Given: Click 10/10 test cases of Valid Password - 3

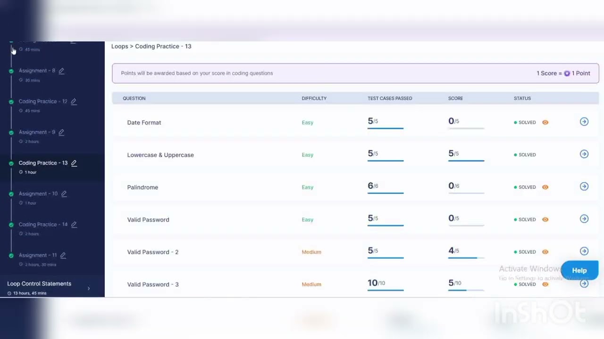Looking at the screenshot, I should pos(376,283).
